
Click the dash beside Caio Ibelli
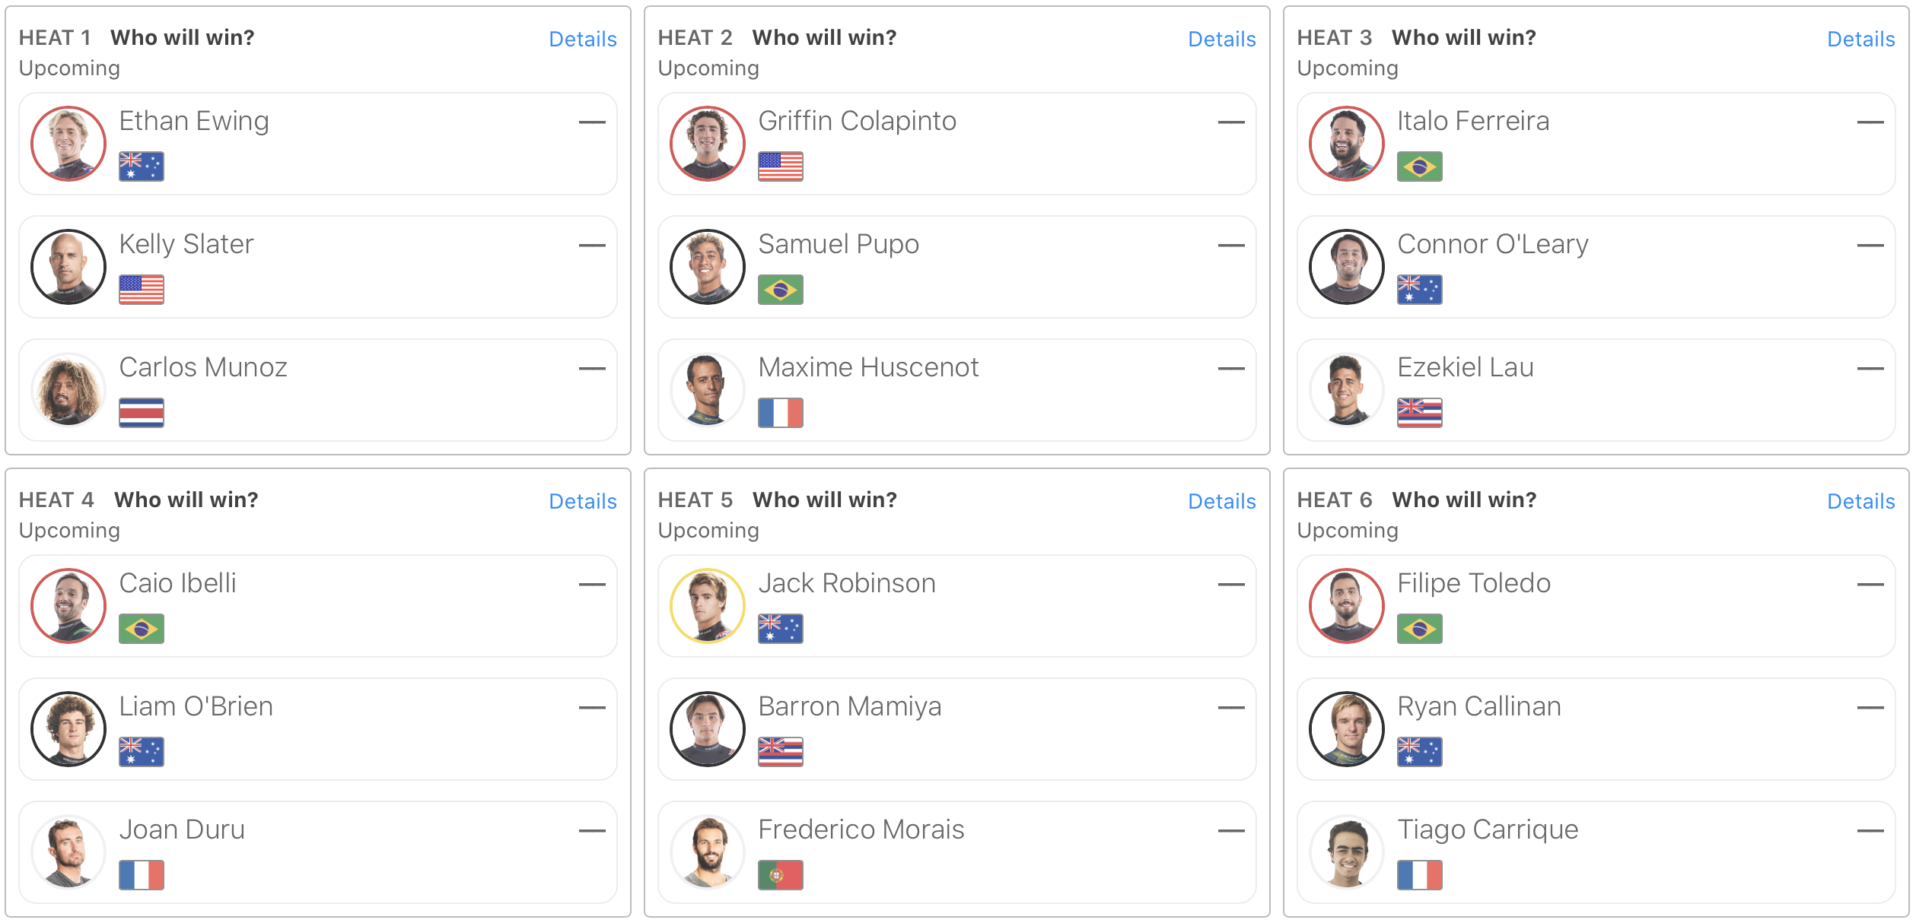(x=592, y=585)
